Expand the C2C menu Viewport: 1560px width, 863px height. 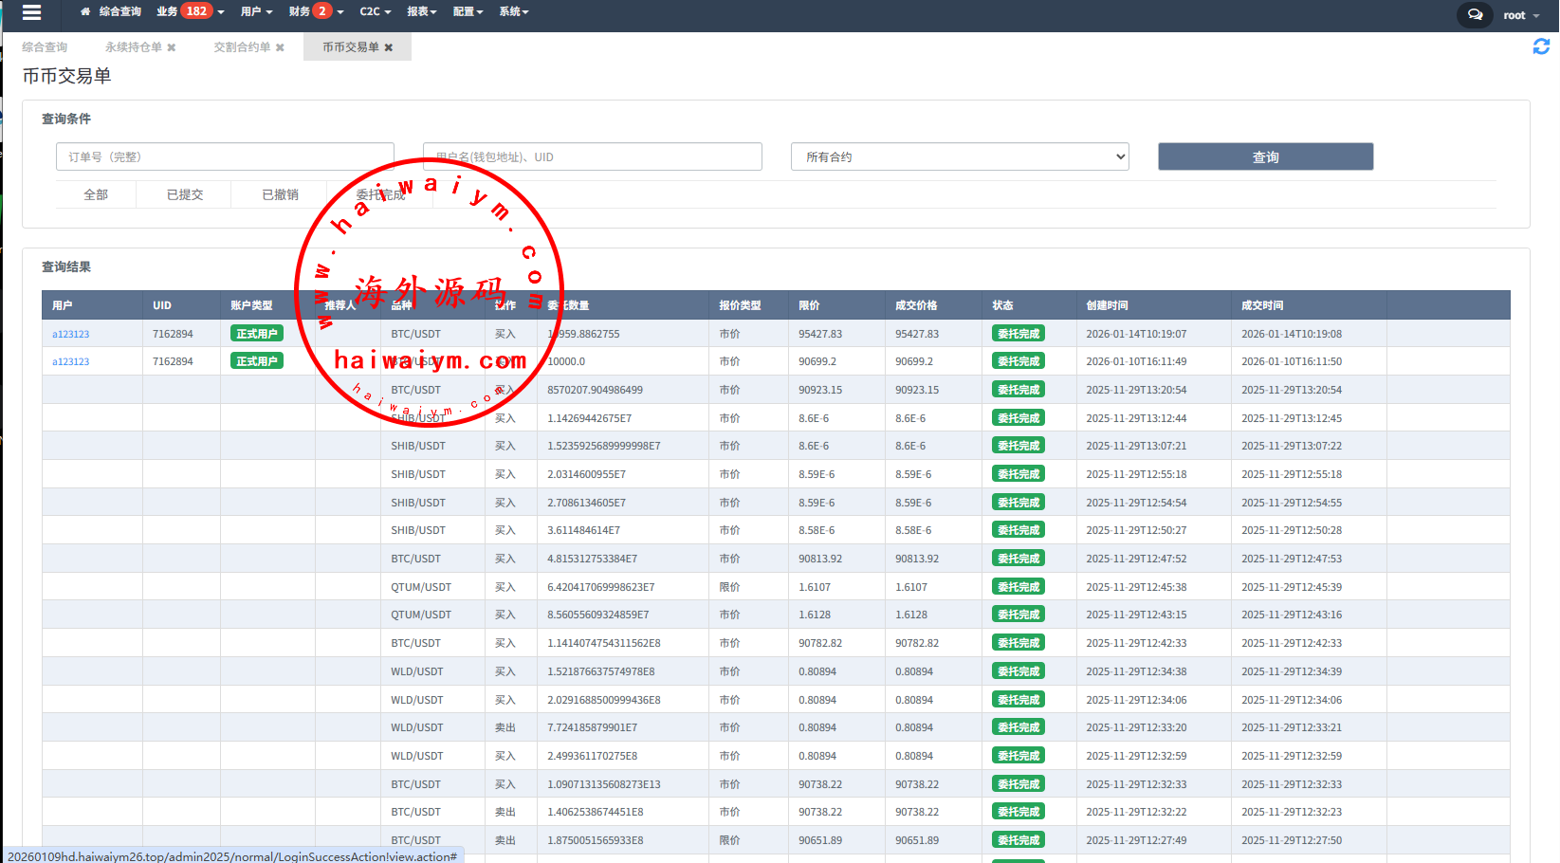click(x=375, y=11)
